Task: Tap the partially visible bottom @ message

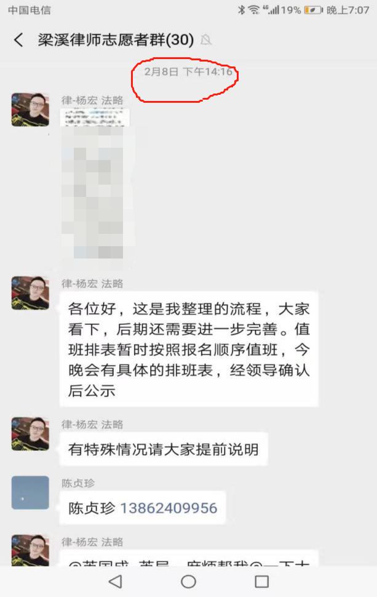Action: 189,558
